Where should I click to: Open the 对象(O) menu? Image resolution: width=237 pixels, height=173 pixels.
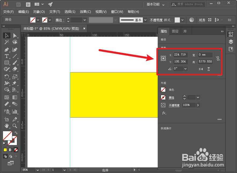39,12
